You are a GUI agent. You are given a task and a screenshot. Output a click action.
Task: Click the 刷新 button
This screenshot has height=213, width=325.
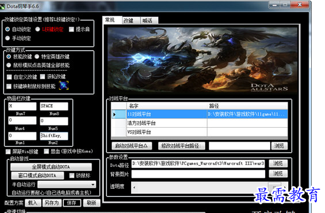91,203
